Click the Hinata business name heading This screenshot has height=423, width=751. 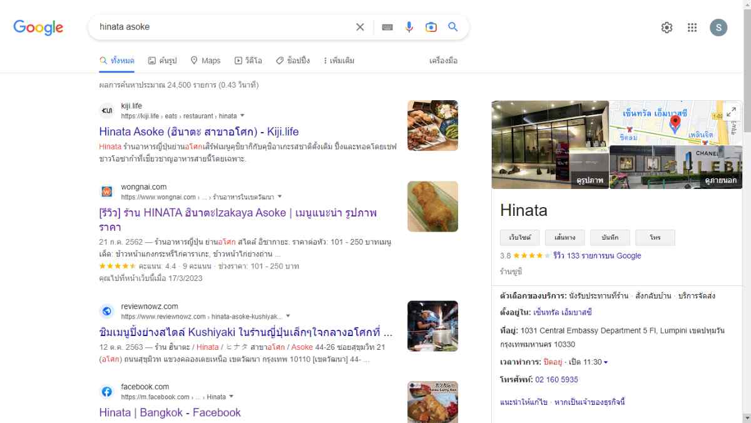coord(524,210)
